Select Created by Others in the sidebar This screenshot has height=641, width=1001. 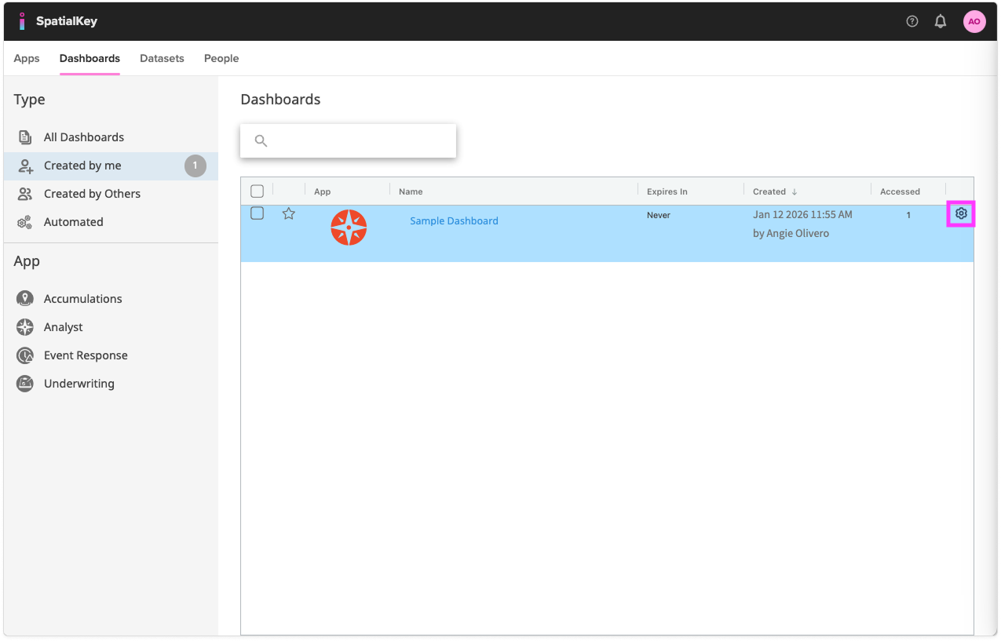92,193
